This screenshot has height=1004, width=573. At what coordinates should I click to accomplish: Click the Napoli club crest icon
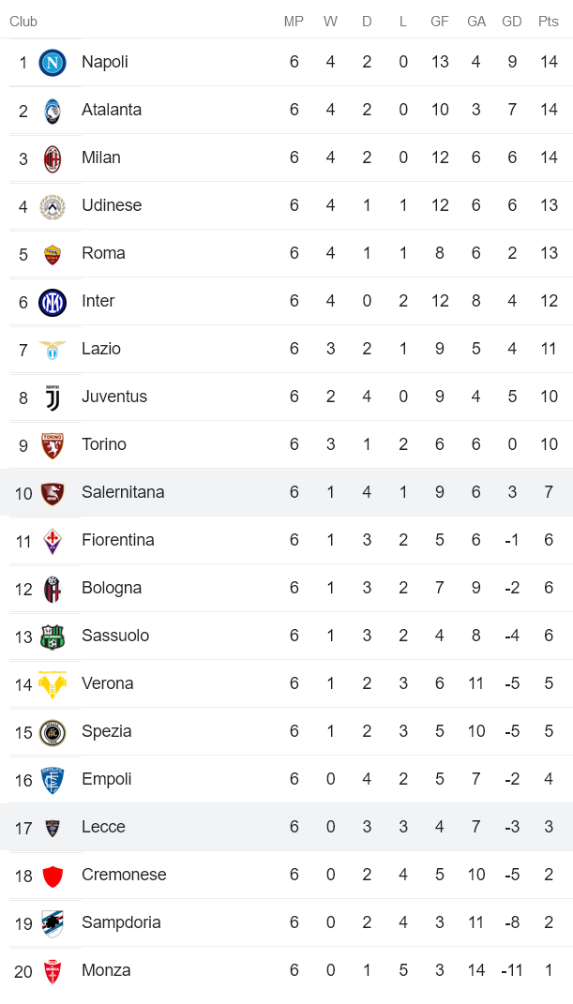[x=53, y=63]
